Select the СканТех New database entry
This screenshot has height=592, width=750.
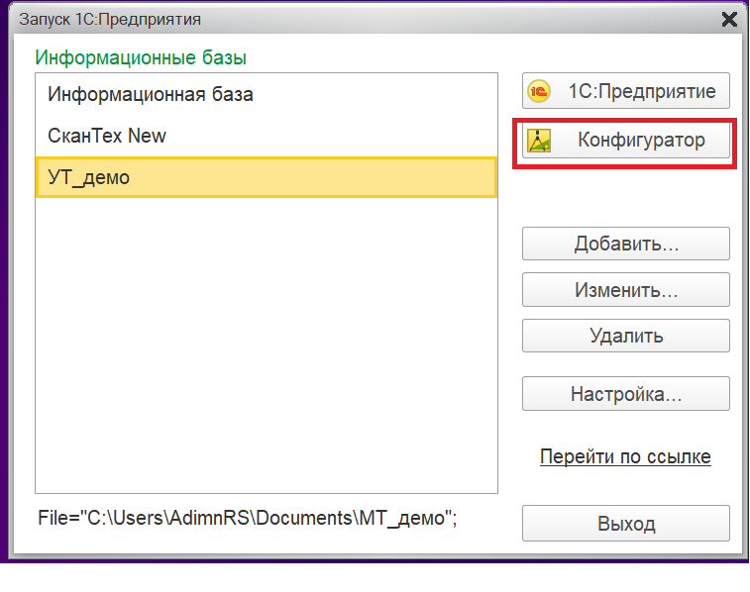click(x=107, y=136)
